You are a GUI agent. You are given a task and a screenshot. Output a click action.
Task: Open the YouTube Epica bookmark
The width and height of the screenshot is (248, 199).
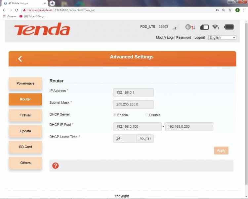coord(33,16)
